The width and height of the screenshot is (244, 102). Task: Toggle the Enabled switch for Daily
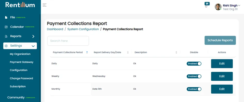click(x=194, y=64)
